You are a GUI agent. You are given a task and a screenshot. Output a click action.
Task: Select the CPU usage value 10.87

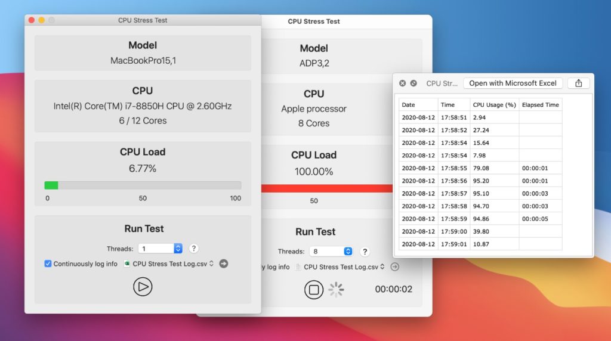click(494, 244)
